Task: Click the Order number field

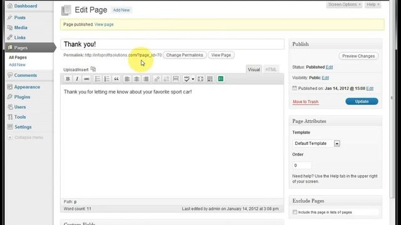Action: tap(302, 165)
